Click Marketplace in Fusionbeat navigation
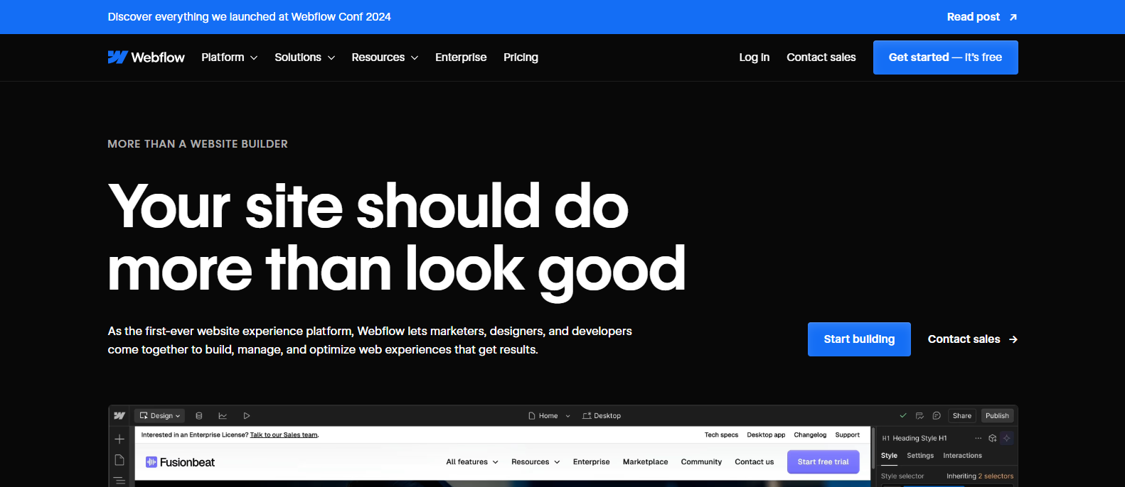This screenshot has width=1125, height=487. coord(645,462)
